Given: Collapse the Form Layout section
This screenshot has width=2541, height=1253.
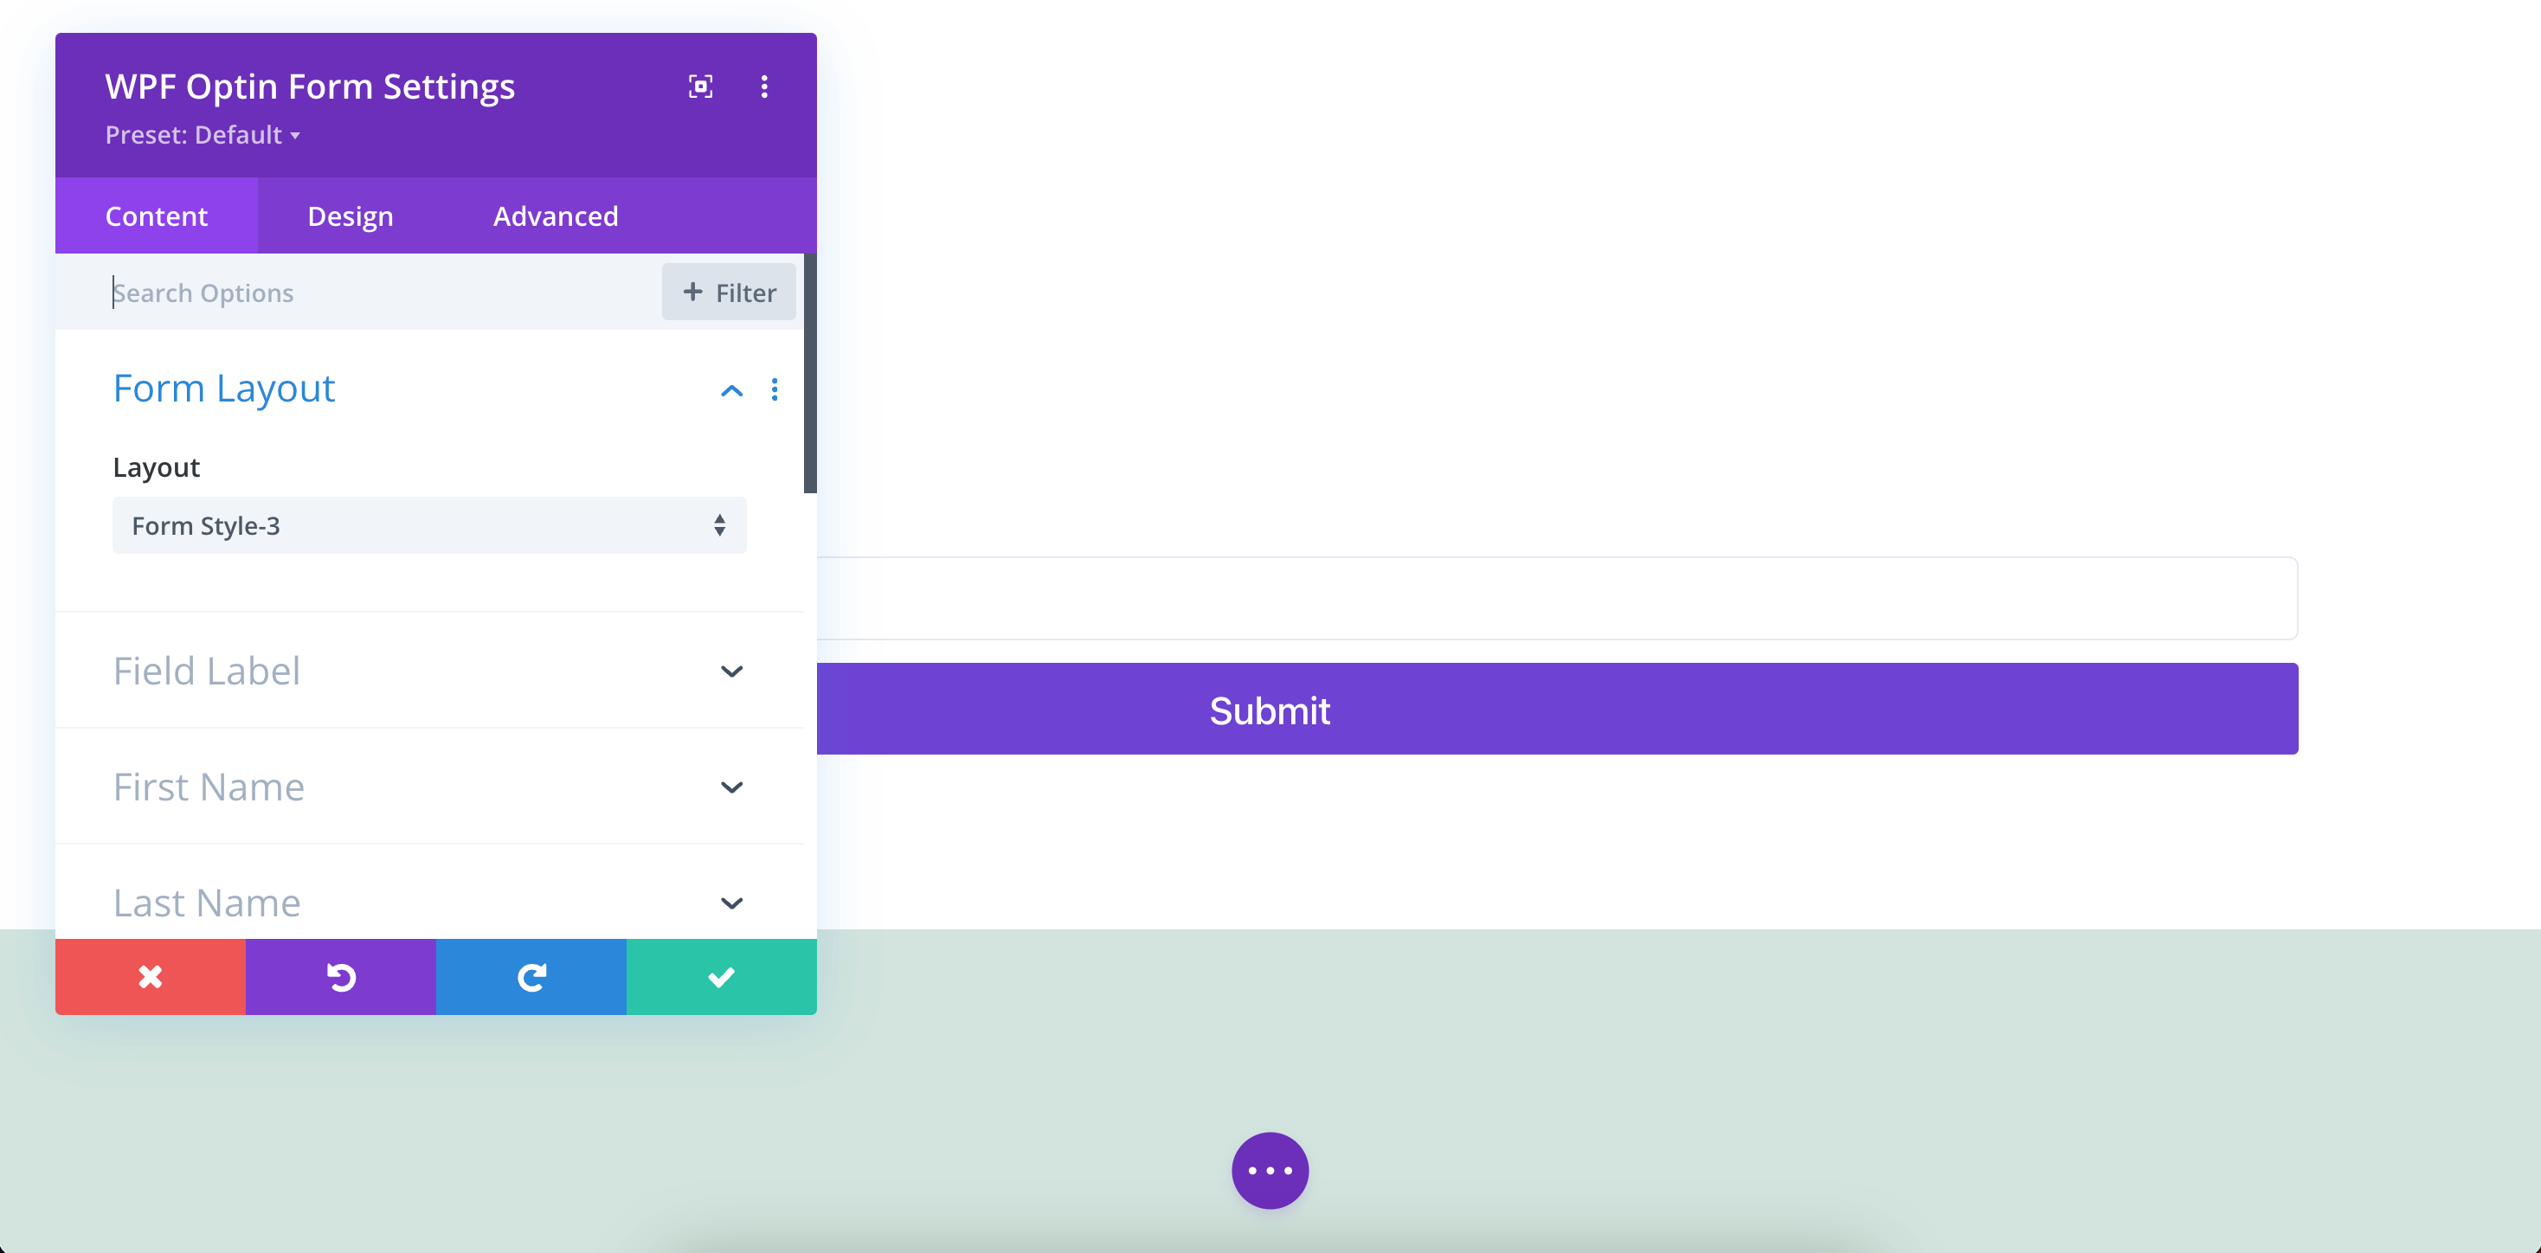Looking at the screenshot, I should click(732, 390).
